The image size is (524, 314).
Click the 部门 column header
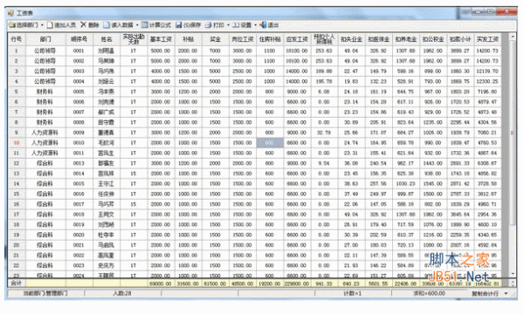(45, 39)
